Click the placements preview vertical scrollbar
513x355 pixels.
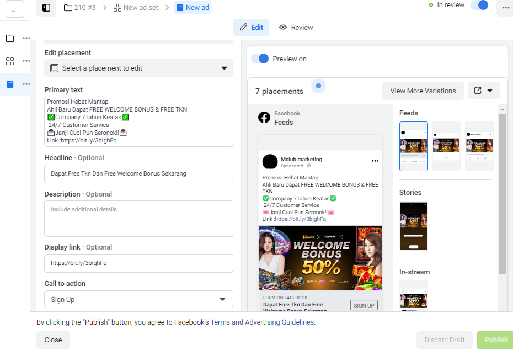[x=503, y=193]
